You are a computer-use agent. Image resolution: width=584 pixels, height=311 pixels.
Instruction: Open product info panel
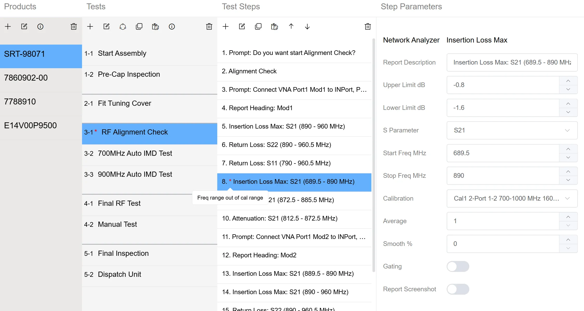click(x=40, y=26)
